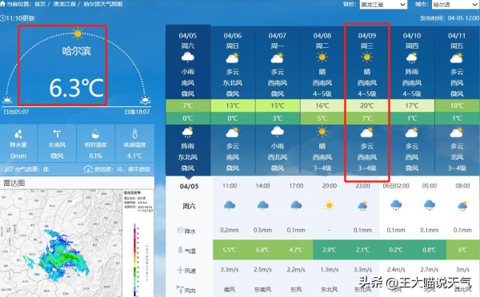Select the 04/09 周三 forecast column
Screen dimensions: 480x297
(x=366, y=101)
